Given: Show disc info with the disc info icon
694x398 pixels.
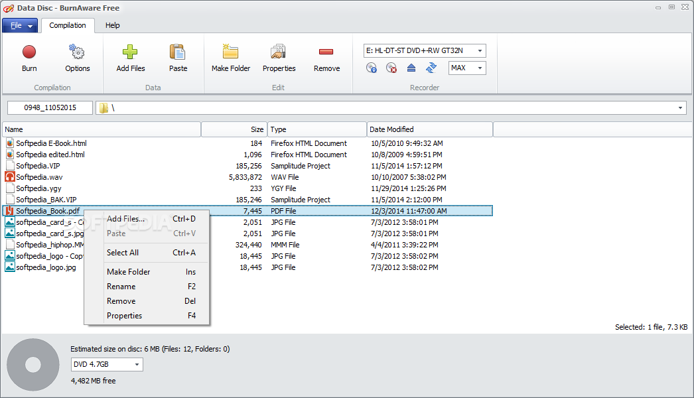Looking at the screenshot, I should pos(372,68).
